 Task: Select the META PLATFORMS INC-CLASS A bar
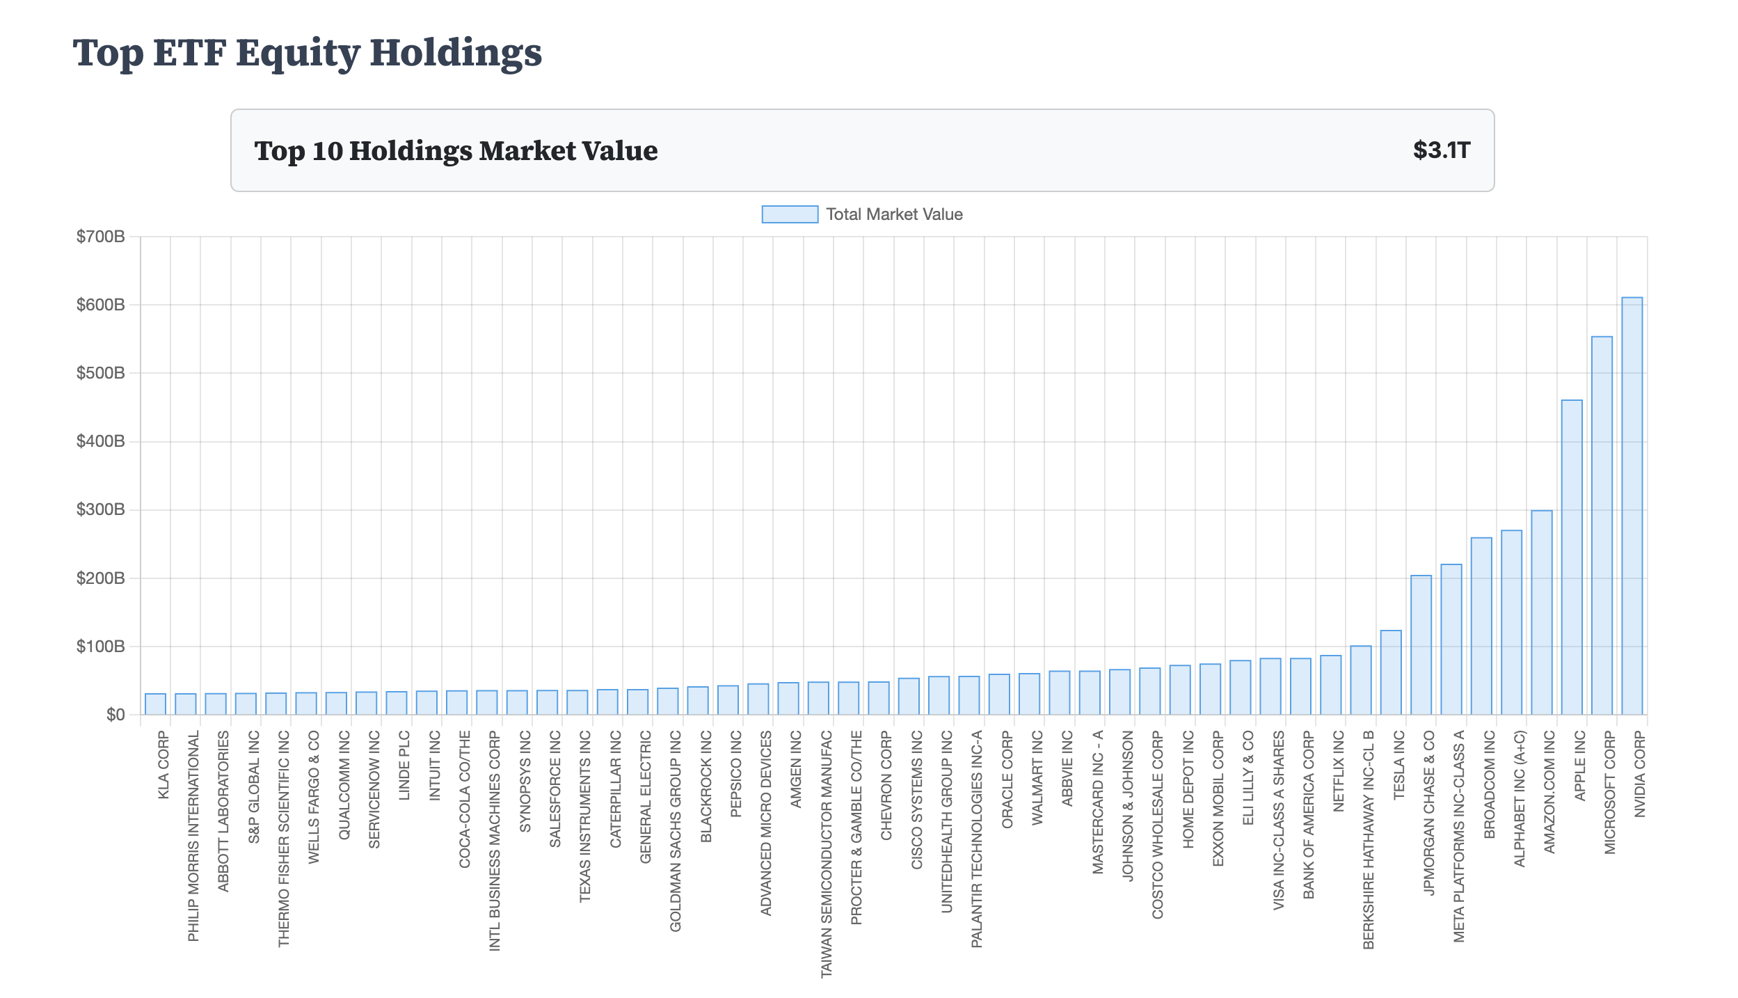1451,639
